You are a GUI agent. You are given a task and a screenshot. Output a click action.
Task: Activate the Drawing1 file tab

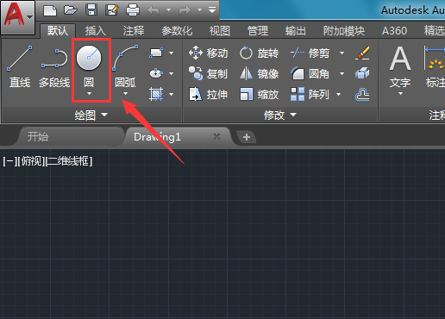point(157,137)
